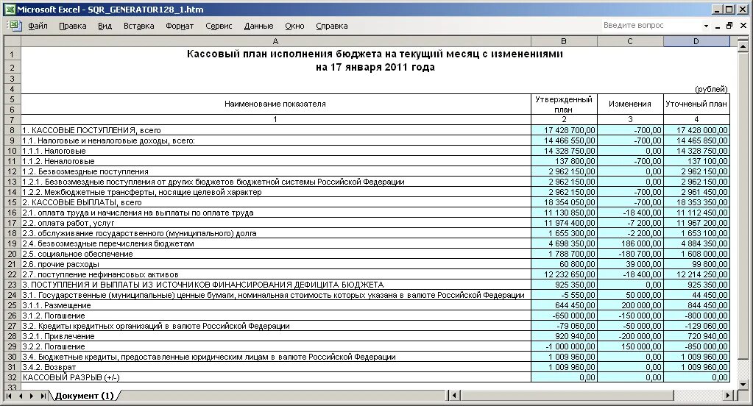Click the Select All corner box
This screenshot has height=406, width=753.
[12, 42]
